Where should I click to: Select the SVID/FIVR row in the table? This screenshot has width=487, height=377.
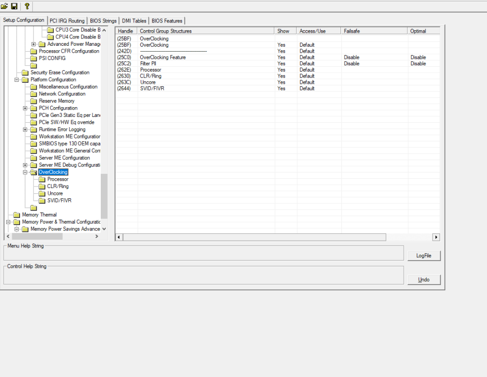tap(278, 89)
